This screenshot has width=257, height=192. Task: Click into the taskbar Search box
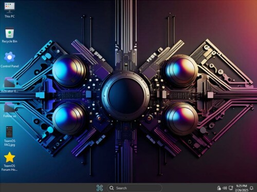[135, 188]
